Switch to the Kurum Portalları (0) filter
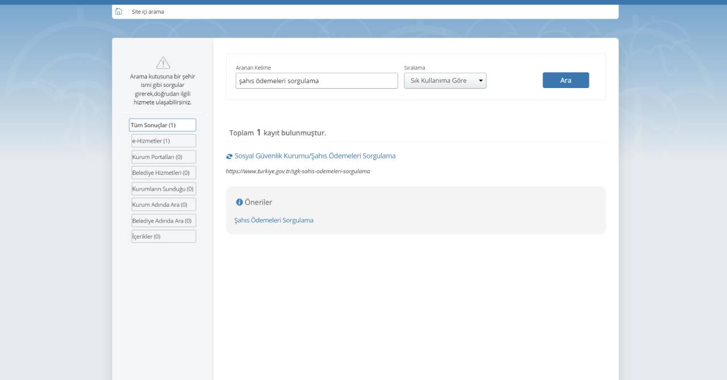727x380 pixels. tap(164, 157)
